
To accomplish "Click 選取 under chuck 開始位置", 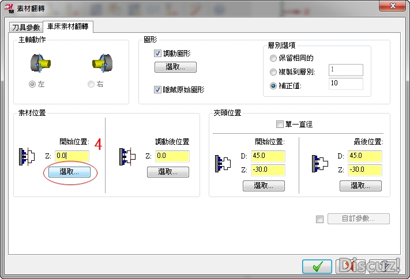I will (264, 186).
